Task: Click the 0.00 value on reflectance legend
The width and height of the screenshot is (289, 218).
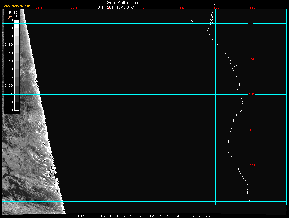Action: pos(8,110)
